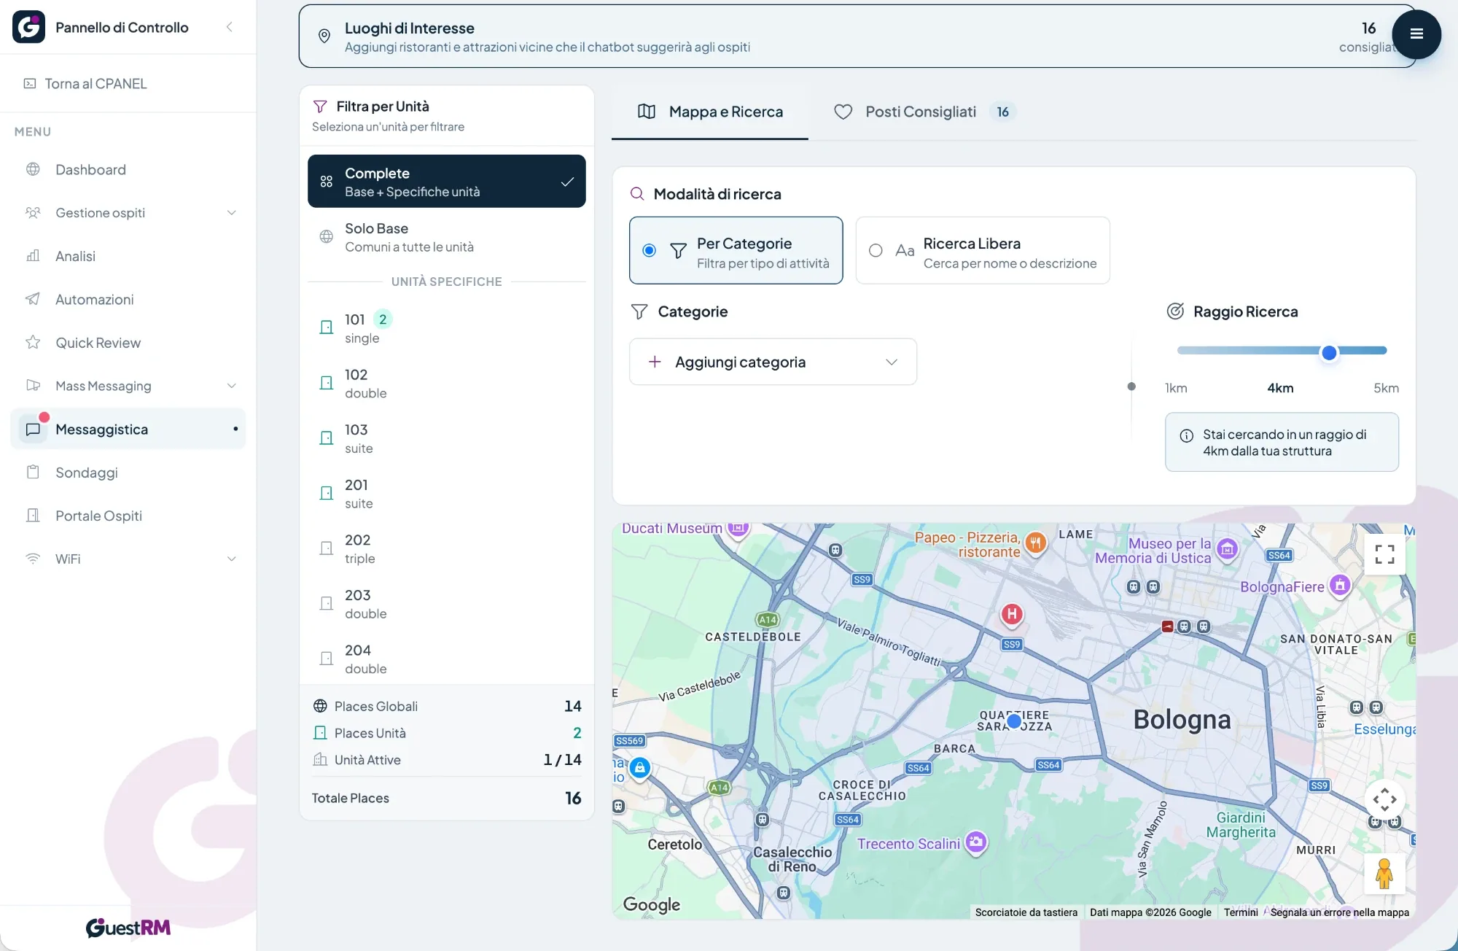Filter by unit 103 suite

coord(446,438)
